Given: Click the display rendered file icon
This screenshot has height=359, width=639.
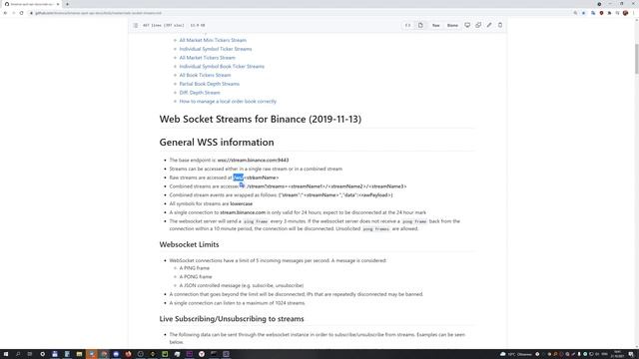Looking at the screenshot, I should coord(420,25).
